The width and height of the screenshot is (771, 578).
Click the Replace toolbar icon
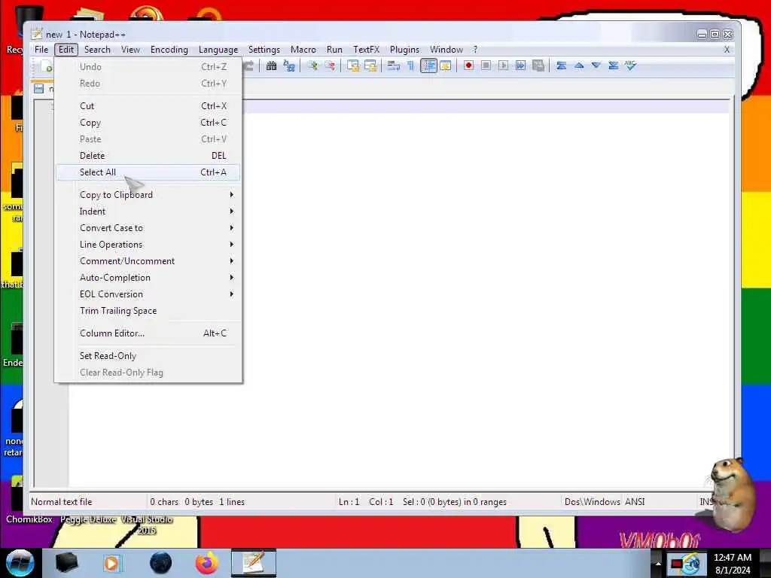pyautogui.click(x=289, y=66)
